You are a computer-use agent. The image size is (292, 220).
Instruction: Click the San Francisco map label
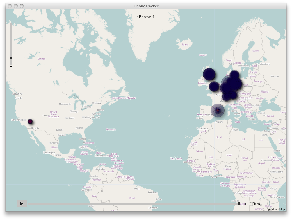point(19,120)
